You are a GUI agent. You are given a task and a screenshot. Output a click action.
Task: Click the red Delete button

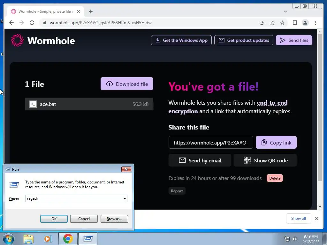pyautogui.click(x=275, y=178)
